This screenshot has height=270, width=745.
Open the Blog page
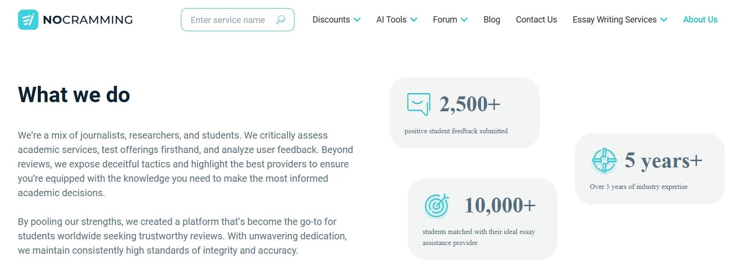492,20
